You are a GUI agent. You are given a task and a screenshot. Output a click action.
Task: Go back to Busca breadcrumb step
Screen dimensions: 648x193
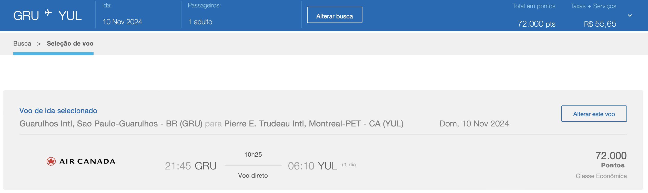point(22,44)
